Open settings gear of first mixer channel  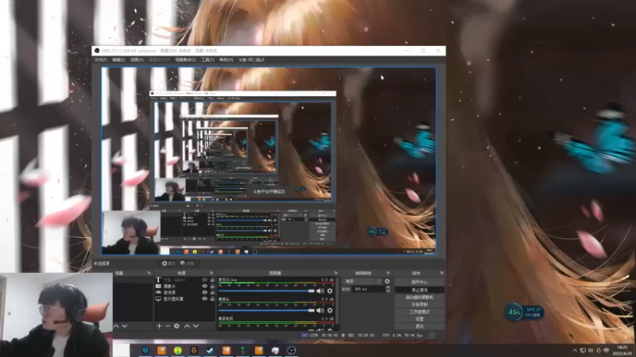(x=330, y=290)
